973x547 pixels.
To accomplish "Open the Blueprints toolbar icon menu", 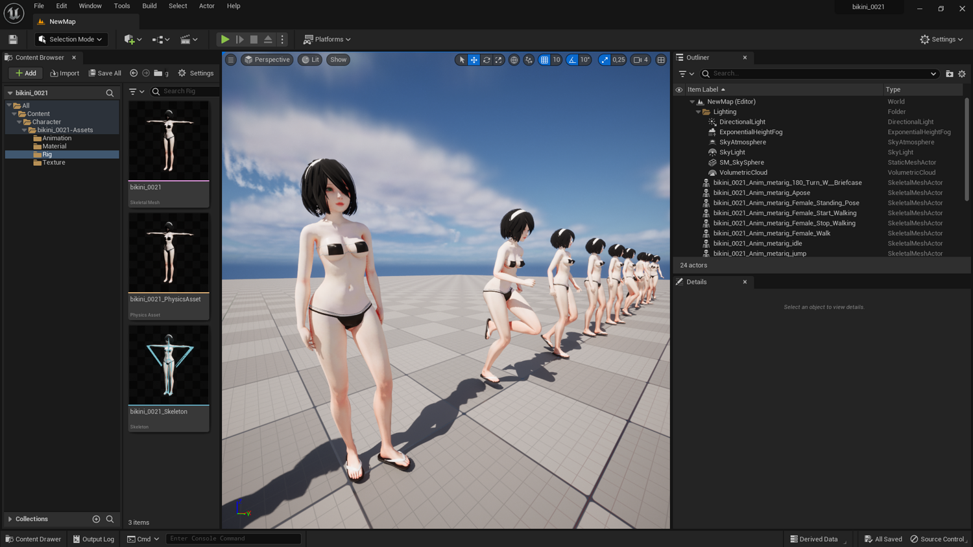I will click(x=160, y=40).
